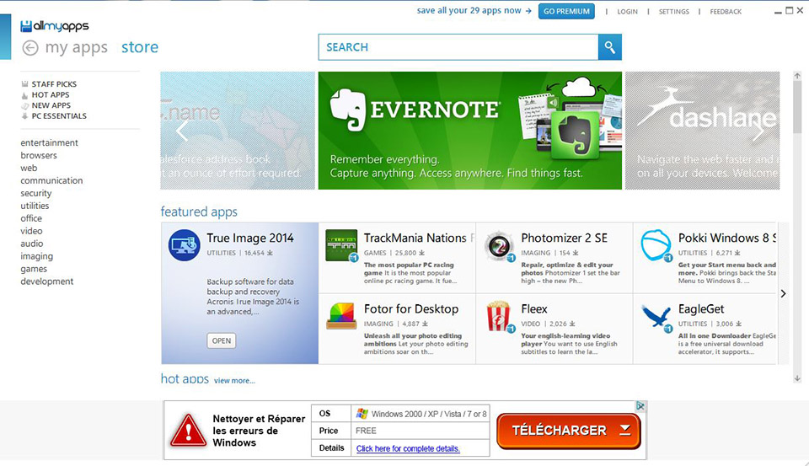Screen dimensions: 809x466
Task: Click the scrollbar up arrow
Action: pos(797,76)
